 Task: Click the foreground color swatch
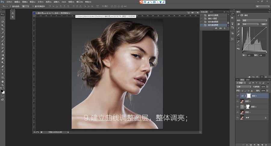2,91
